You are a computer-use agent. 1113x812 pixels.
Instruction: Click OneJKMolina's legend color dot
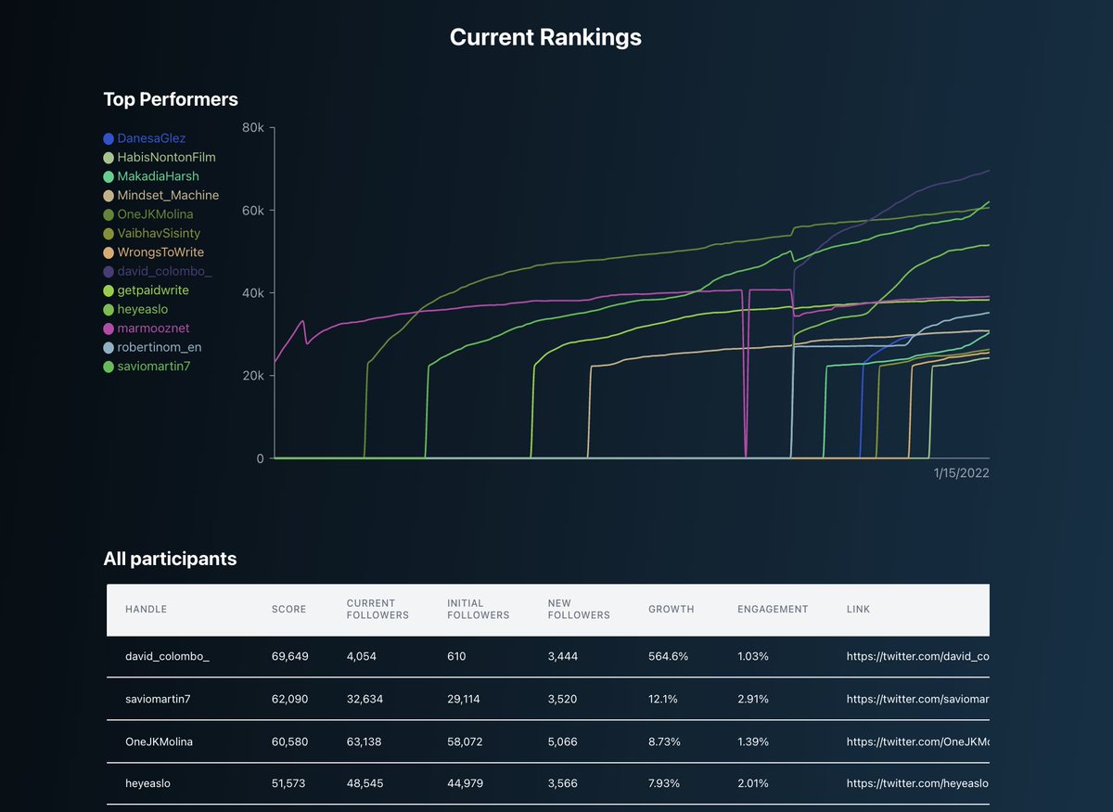pyautogui.click(x=109, y=213)
